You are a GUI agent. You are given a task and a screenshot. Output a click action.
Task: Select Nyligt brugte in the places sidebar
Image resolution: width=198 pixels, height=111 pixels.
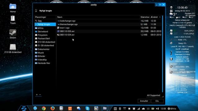(x=45, y=24)
